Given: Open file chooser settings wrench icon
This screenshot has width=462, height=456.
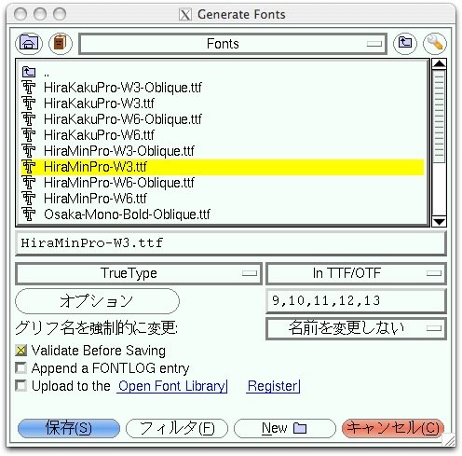Looking at the screenshot, I should 435,43.
